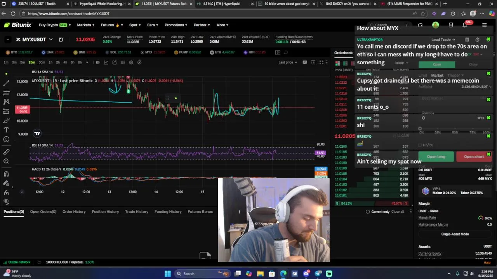Open the Spot dropdown menu
This screenshot has width=497, height=279.
135,25
